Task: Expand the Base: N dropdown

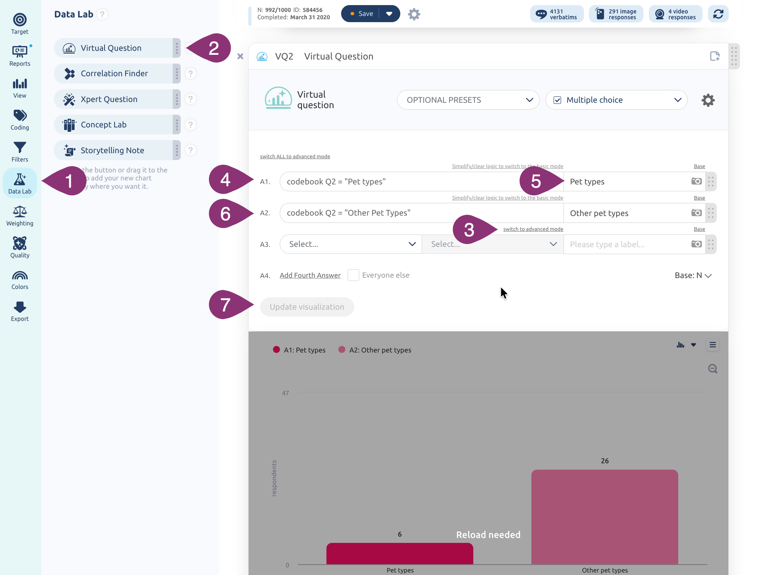Action: point(693,276)
